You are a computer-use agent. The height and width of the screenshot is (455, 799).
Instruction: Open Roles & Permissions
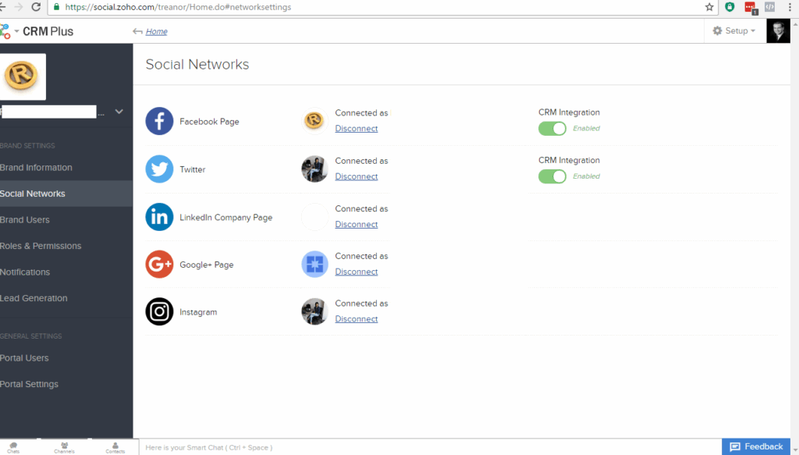41,246
